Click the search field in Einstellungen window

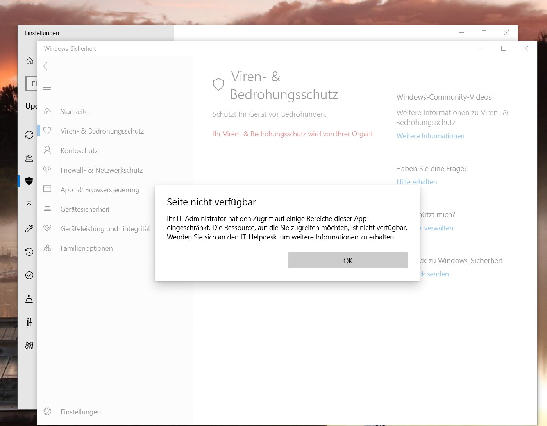(32, 84)
